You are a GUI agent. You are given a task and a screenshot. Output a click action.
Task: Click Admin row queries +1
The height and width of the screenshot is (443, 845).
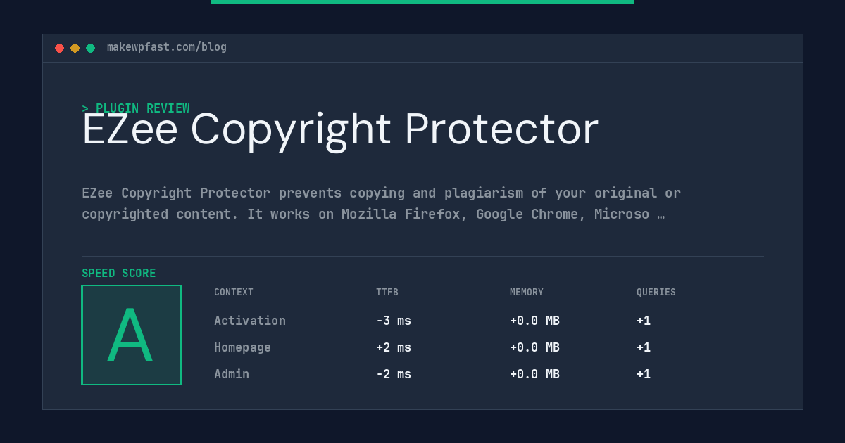(644, 374)
